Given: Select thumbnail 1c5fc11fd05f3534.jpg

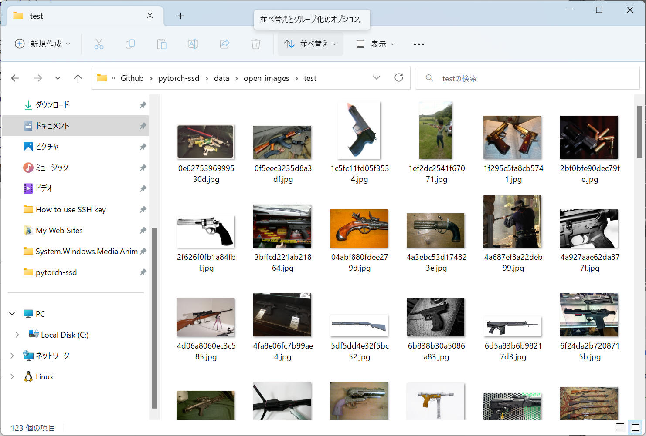Looking at the screenshot, I should (359, 130).
